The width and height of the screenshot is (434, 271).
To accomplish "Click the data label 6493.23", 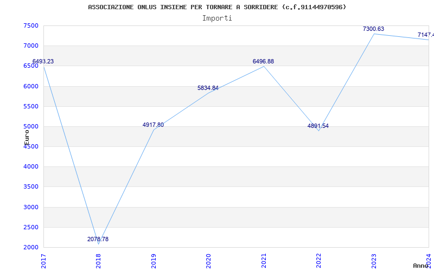I will click(43, 62).
